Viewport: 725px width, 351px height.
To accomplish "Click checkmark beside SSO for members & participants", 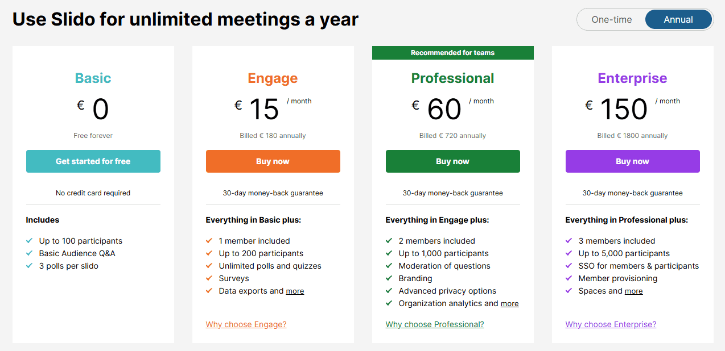I will point(569,266).
